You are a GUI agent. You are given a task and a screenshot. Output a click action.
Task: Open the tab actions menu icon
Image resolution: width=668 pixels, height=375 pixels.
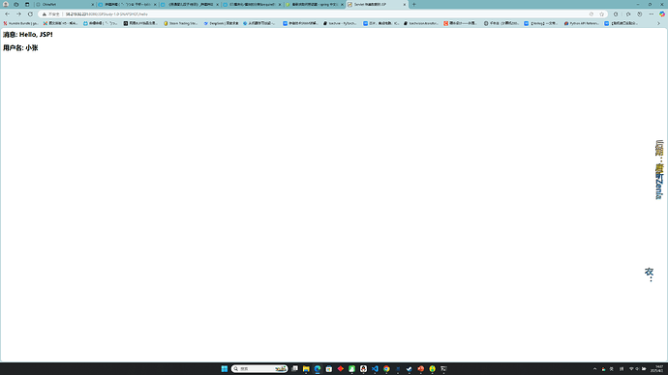27,4
